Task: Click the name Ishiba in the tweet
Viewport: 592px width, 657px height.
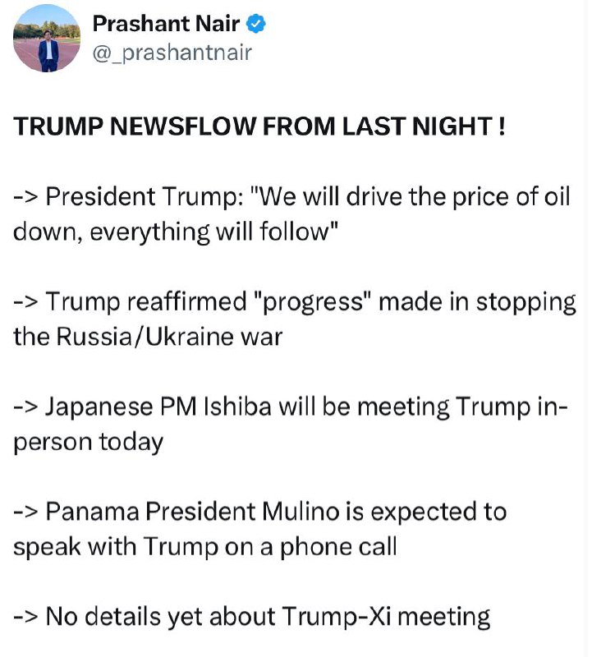Action: [237, 407]
